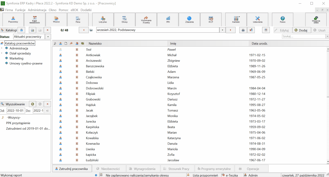This screenshot has height=177, width=329.
Task: Click the printer icon next to period field
Action: [x=243, y=30]
